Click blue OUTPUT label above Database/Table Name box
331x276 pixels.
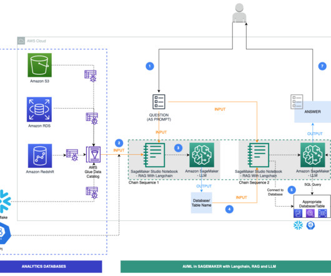click(204, 186)
